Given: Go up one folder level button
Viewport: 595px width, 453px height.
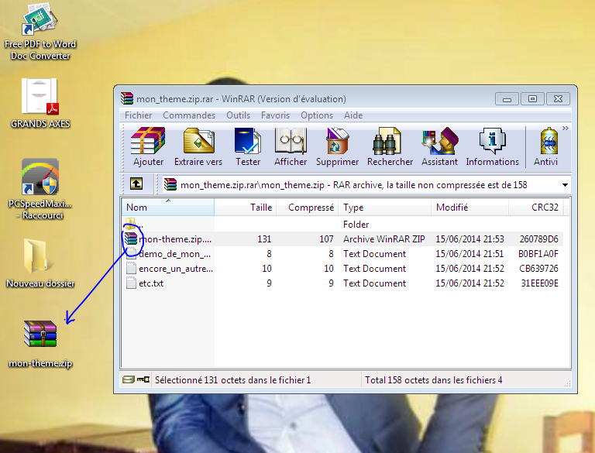Looking at the screenshot, I should coord(136,184).
